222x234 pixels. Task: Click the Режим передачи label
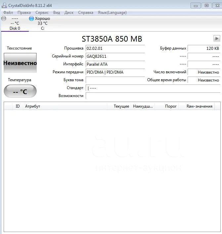tap(68, 72)
